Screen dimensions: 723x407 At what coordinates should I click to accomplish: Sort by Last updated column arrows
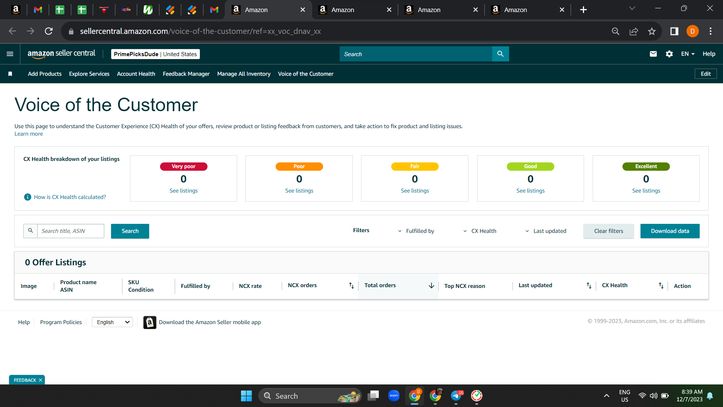[x=589, y=286]
